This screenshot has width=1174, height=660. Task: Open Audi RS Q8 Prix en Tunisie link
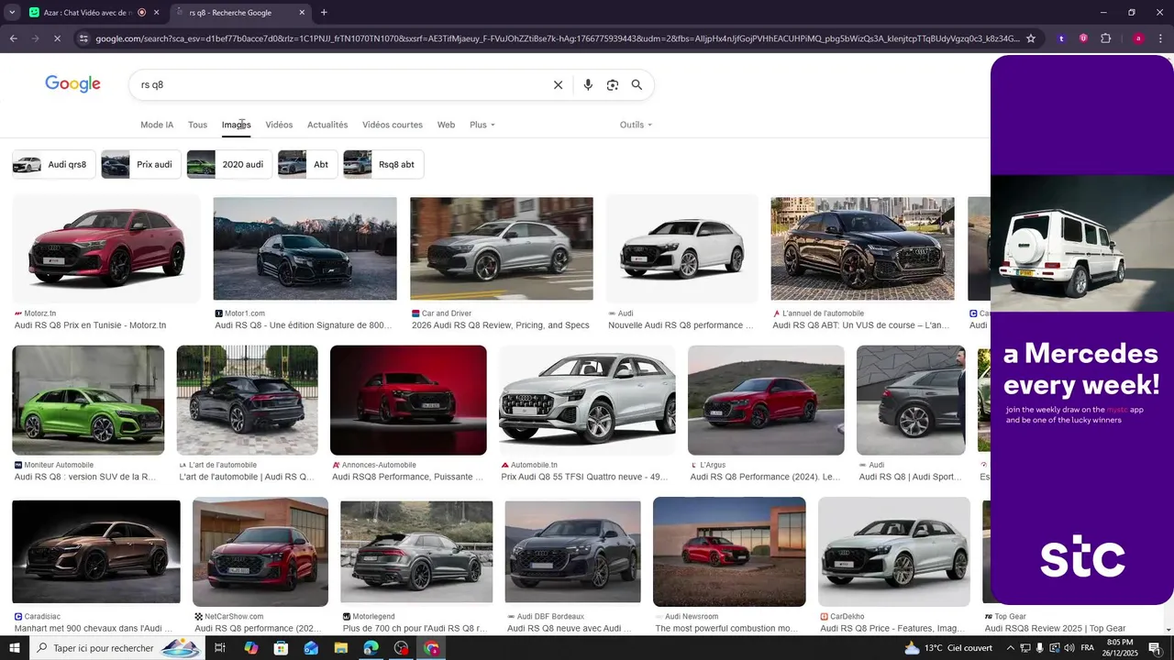click(90, 325)
